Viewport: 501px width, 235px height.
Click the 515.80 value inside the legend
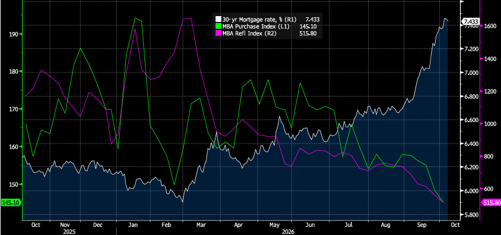point(309,33)
